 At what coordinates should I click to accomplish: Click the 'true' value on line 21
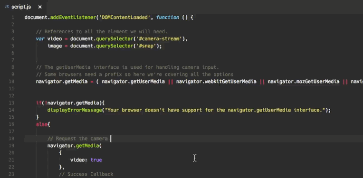[96, 160]
